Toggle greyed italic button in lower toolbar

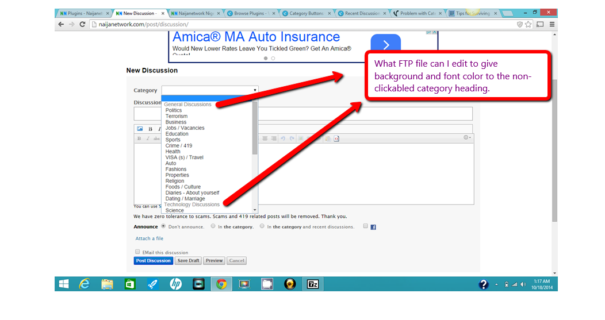pos(148,138)
